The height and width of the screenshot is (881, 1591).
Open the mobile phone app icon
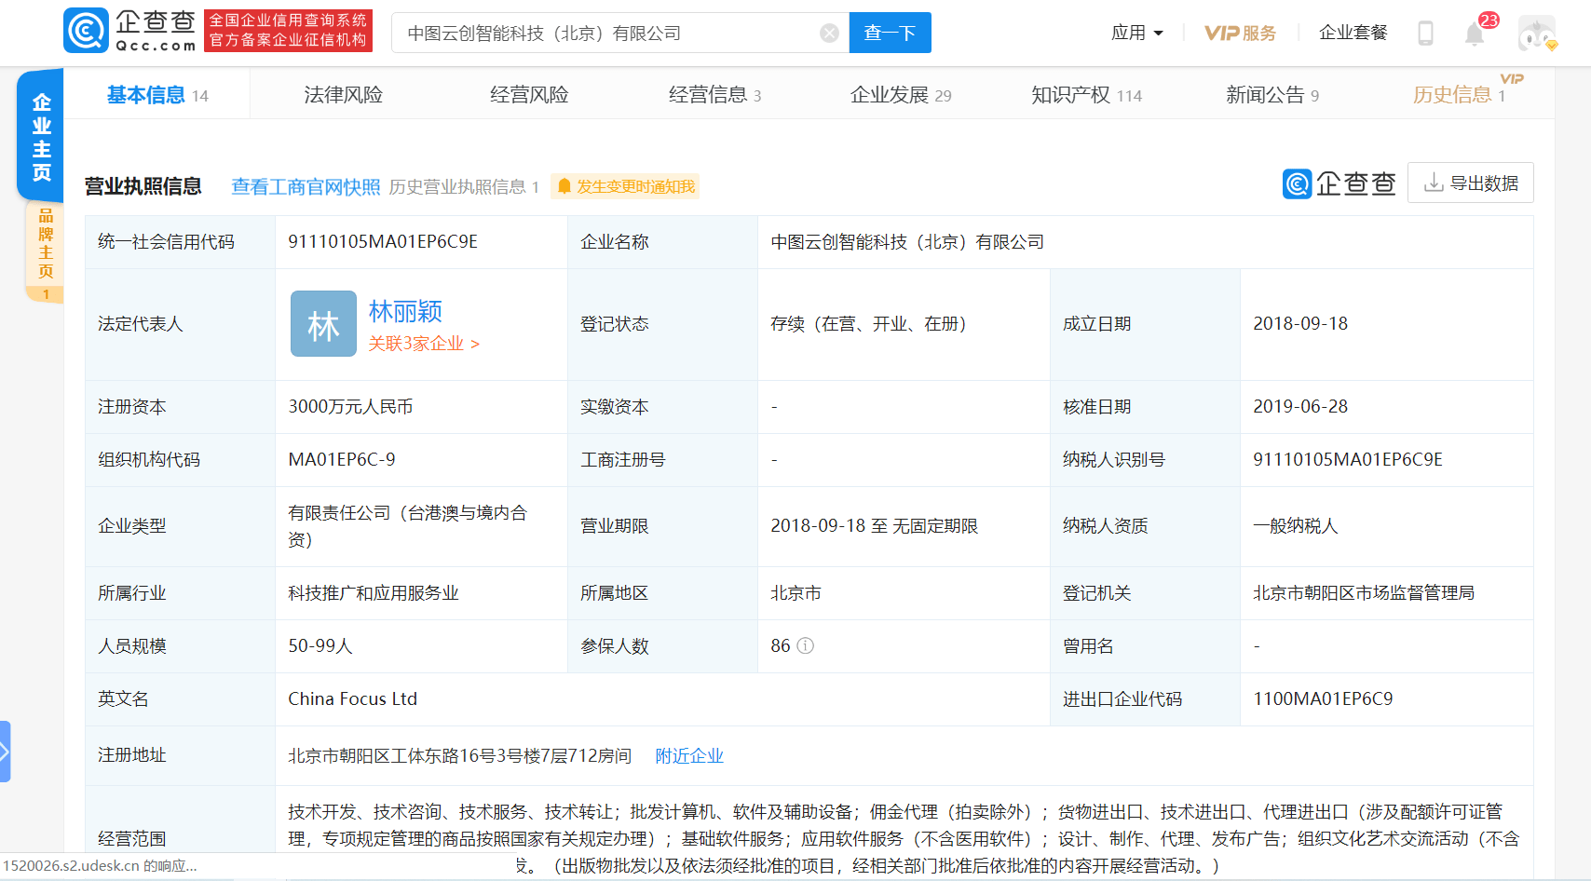(x=1425, y=34)
